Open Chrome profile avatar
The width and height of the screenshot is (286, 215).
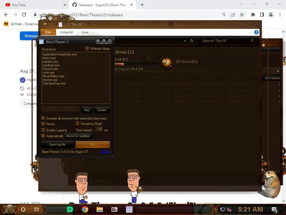coord(271,15)
